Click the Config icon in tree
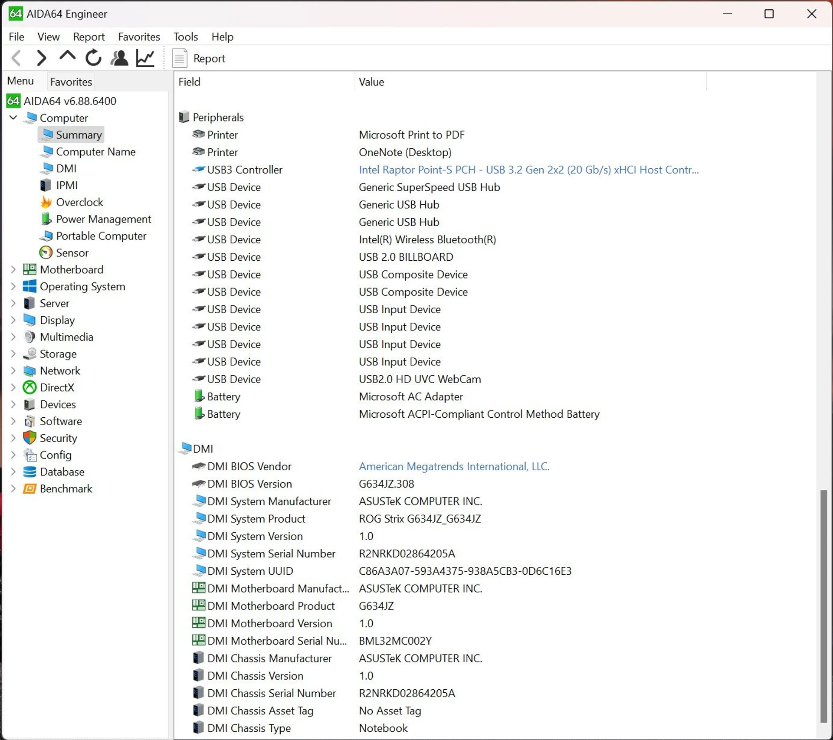Viewport: 833px width, 740px height. (x=30, y=455)
